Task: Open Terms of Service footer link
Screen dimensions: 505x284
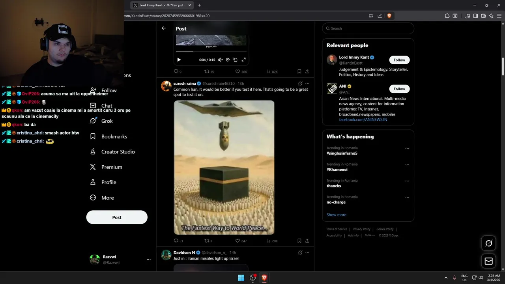Action: point(337,229)
